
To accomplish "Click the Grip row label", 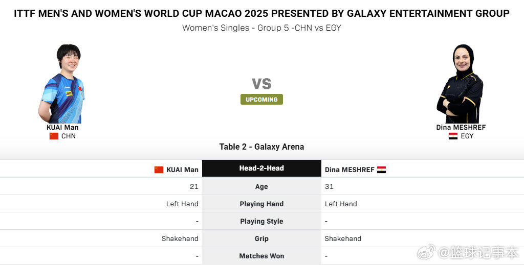I will click(x=261, y=238).
